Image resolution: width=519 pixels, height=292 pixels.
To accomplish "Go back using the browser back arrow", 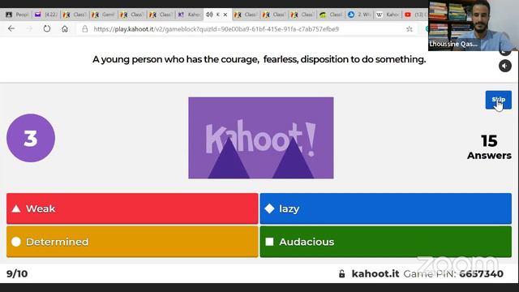I will coord(11,29).
